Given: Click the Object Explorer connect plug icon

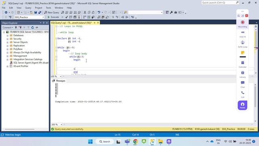Looking at the screenshot, I should click(x=16, y=28).
